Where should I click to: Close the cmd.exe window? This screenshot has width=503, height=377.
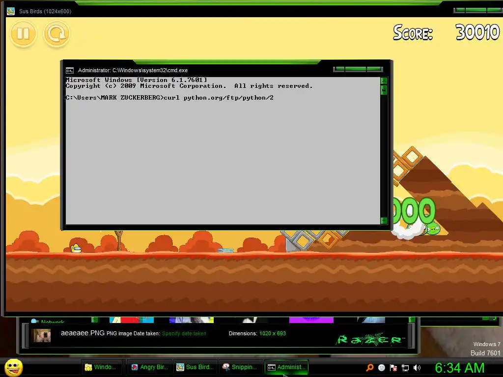pyautogui.click(x=374, y=69)
